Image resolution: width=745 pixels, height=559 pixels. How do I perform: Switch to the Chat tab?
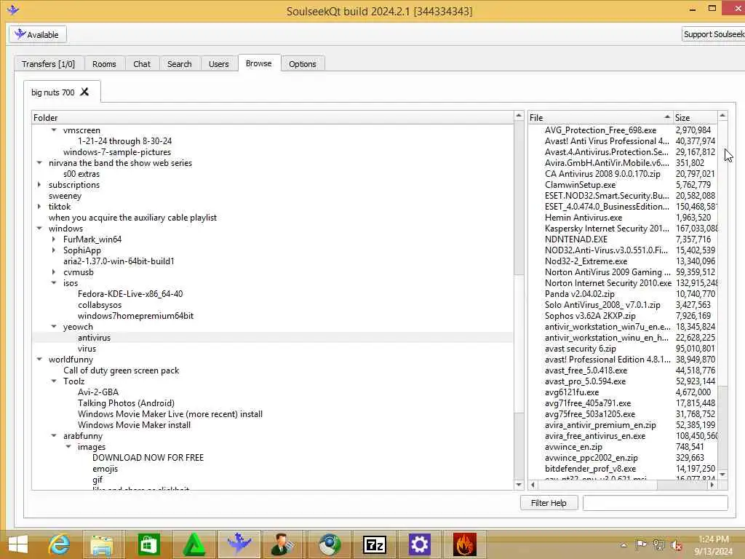pos(142,64)
